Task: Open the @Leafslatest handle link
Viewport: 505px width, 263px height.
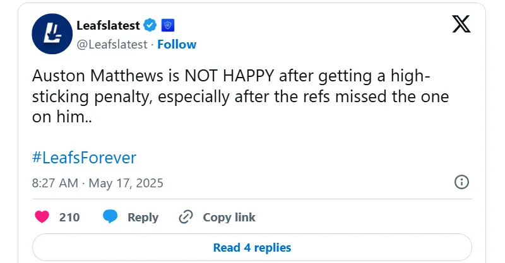Action: point(112,44)
